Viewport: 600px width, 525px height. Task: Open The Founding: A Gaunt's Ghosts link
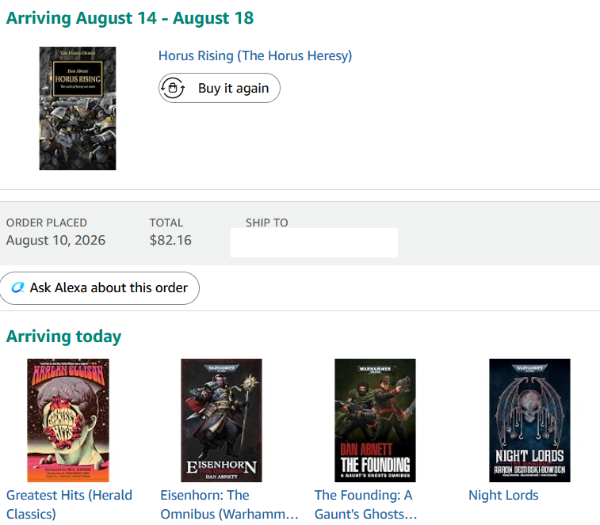point(365,504)
